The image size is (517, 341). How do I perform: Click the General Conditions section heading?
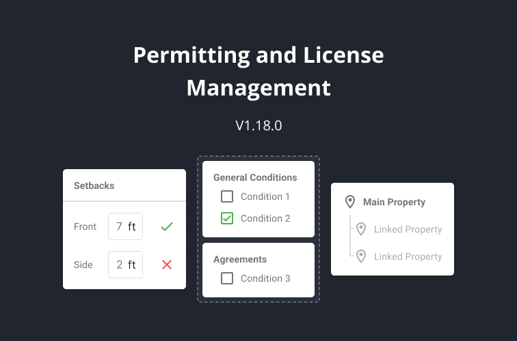[255, 177]
